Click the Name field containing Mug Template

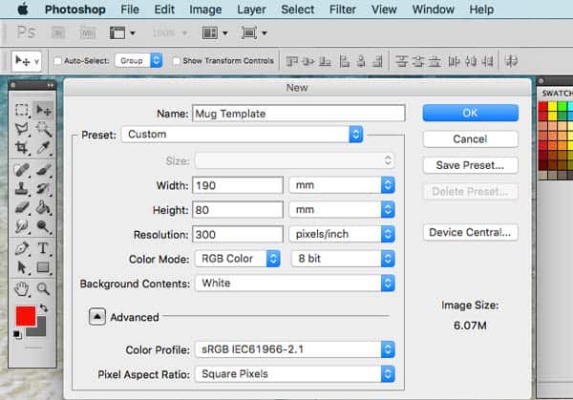(299, 114)
